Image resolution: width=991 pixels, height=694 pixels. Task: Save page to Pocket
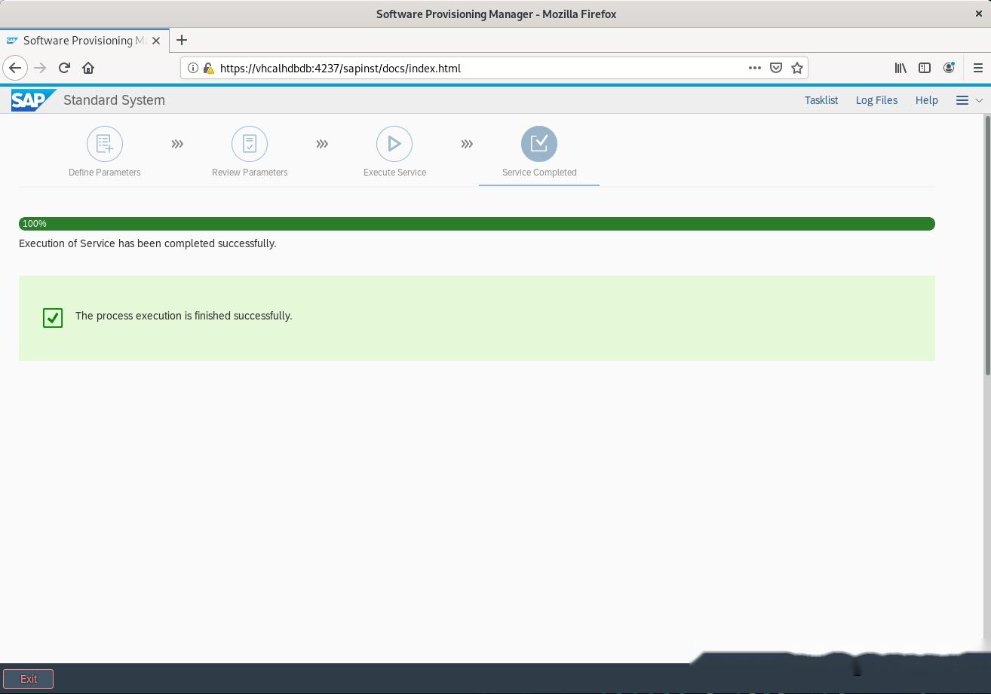(x=776, y=68)
